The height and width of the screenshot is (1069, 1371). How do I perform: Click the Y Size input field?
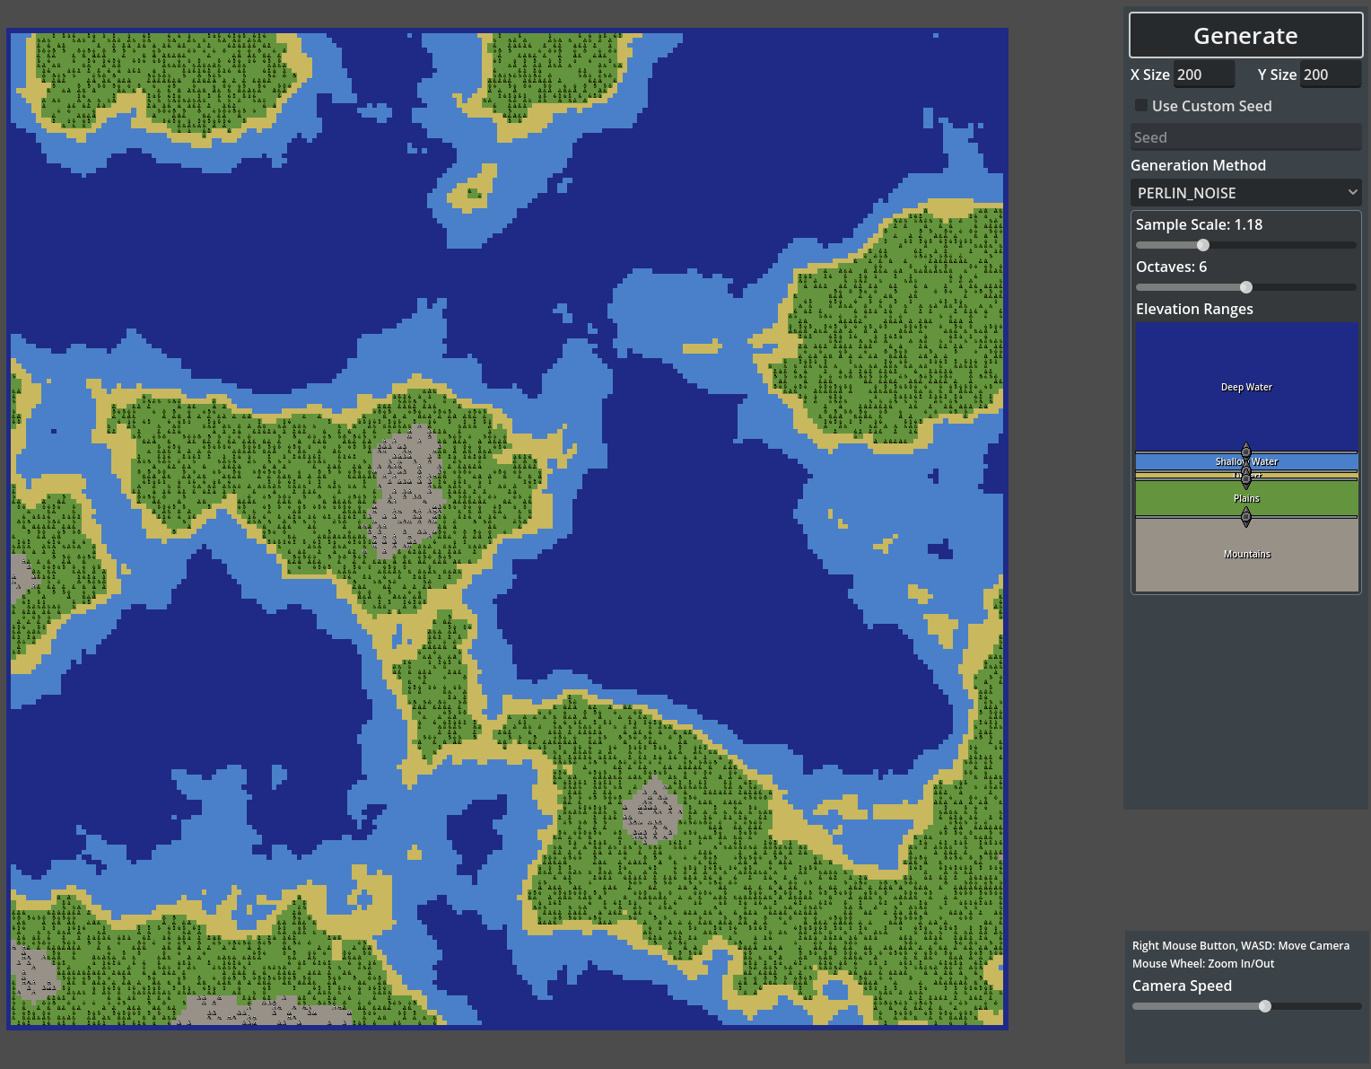pos(1330,74)
